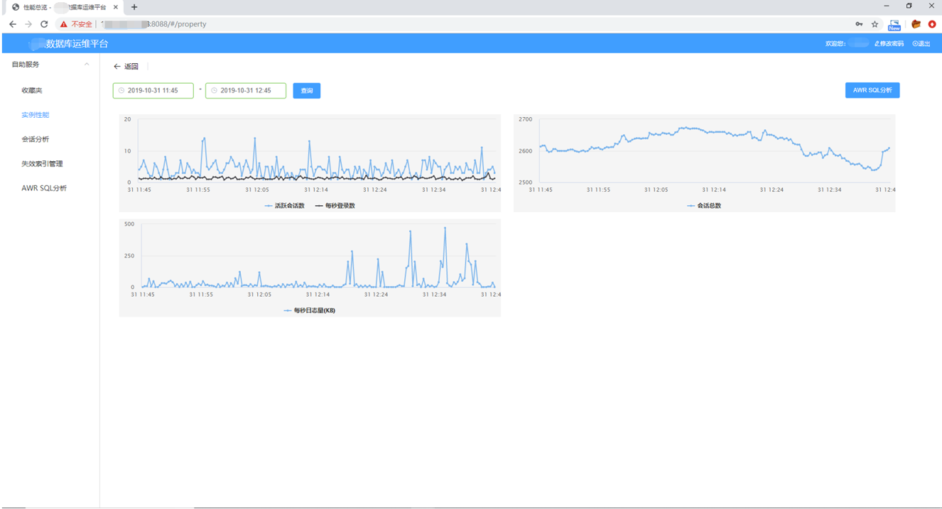Viewport: 942px width, 509px height.
Task: Toggle the 会话总数 legend series
Action: coord(704,206)
